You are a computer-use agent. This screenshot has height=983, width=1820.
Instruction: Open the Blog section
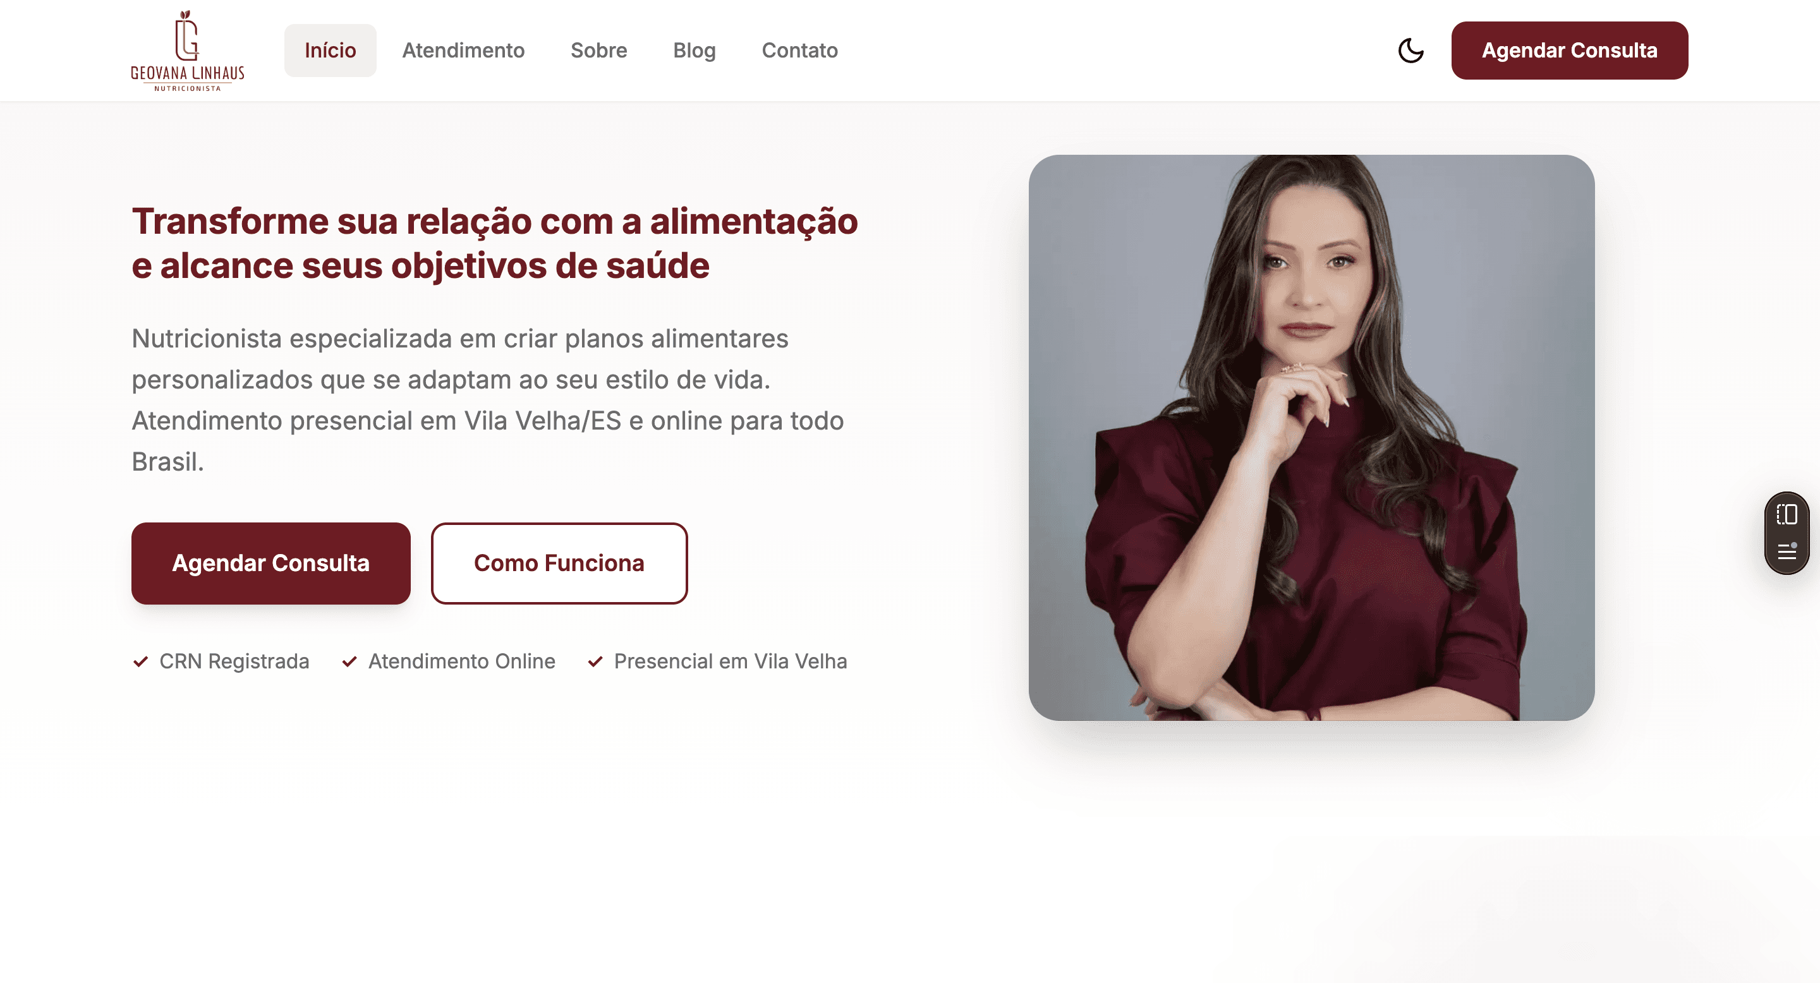694,51
